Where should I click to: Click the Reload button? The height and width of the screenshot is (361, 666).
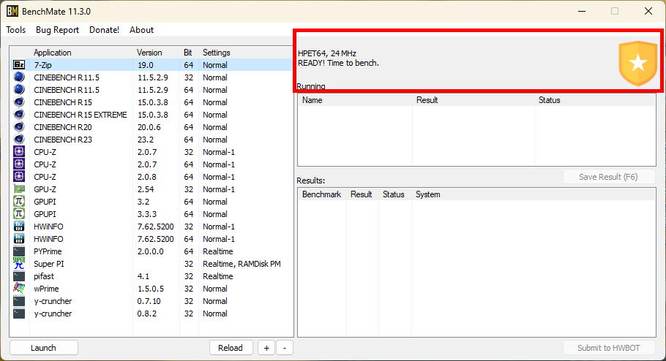coord(231,348)
